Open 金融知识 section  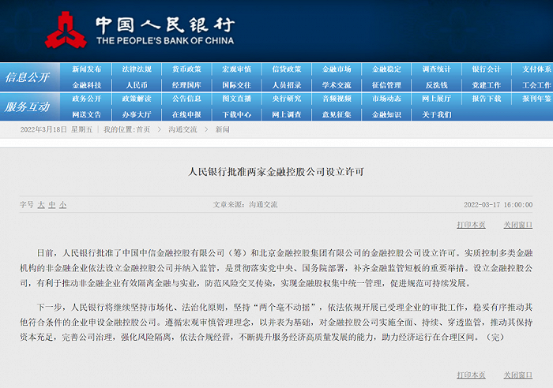[387, 114]
